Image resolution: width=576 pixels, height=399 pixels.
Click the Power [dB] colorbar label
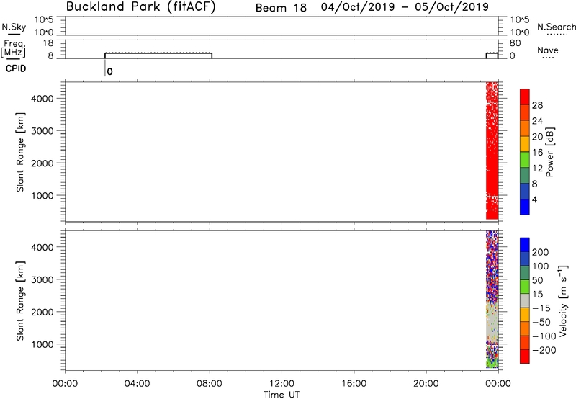click(550, 152)
